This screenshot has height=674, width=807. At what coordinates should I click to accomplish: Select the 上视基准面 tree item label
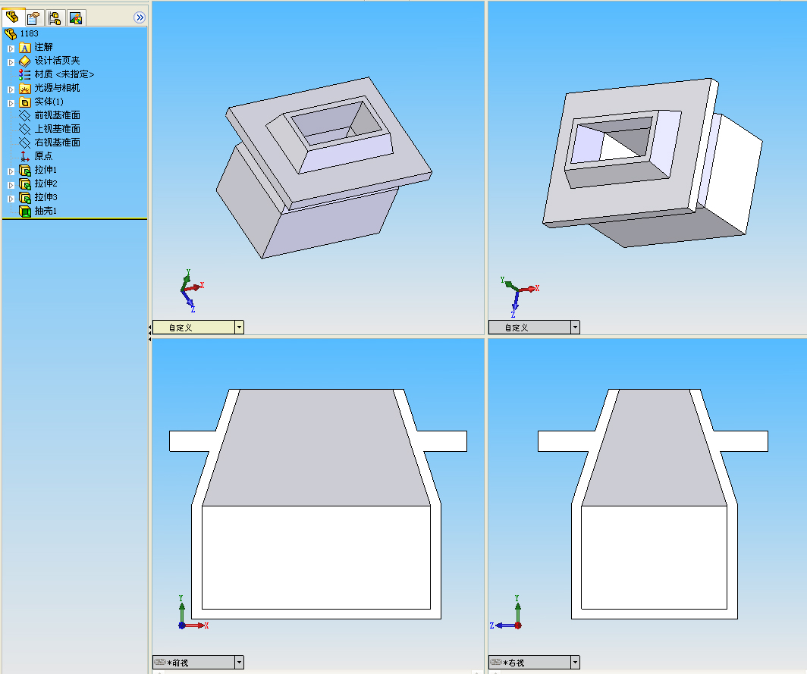point(57,129)
